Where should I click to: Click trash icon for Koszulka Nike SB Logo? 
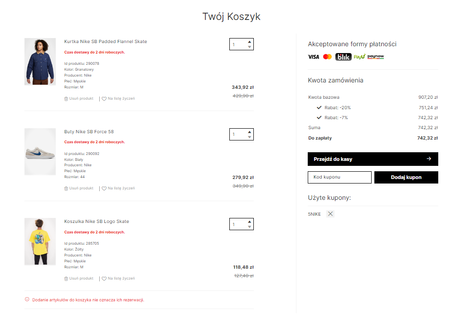click(x=66, y=279)
